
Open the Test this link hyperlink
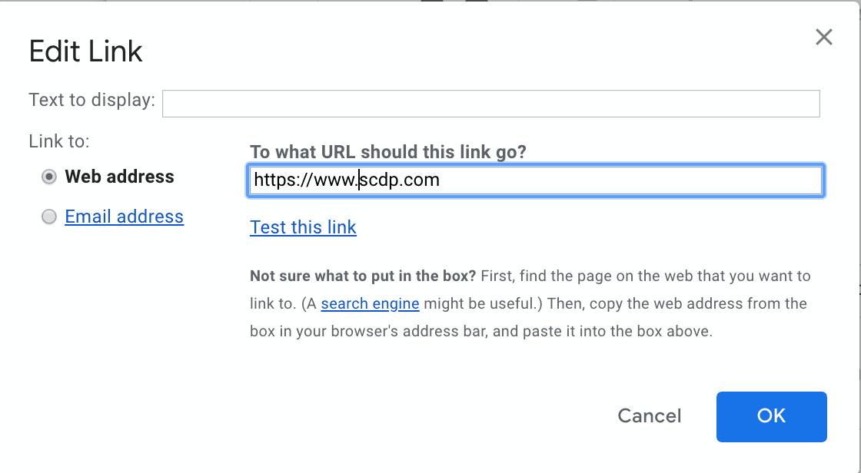[x=303, y=227]
